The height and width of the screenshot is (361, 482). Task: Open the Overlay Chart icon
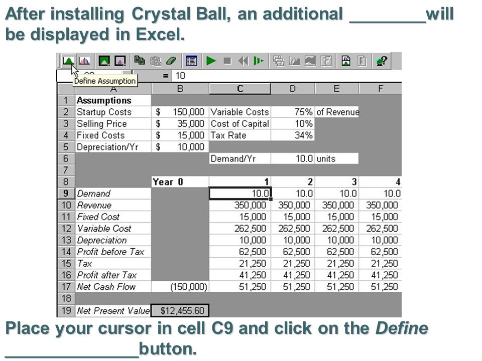(295, 61)
